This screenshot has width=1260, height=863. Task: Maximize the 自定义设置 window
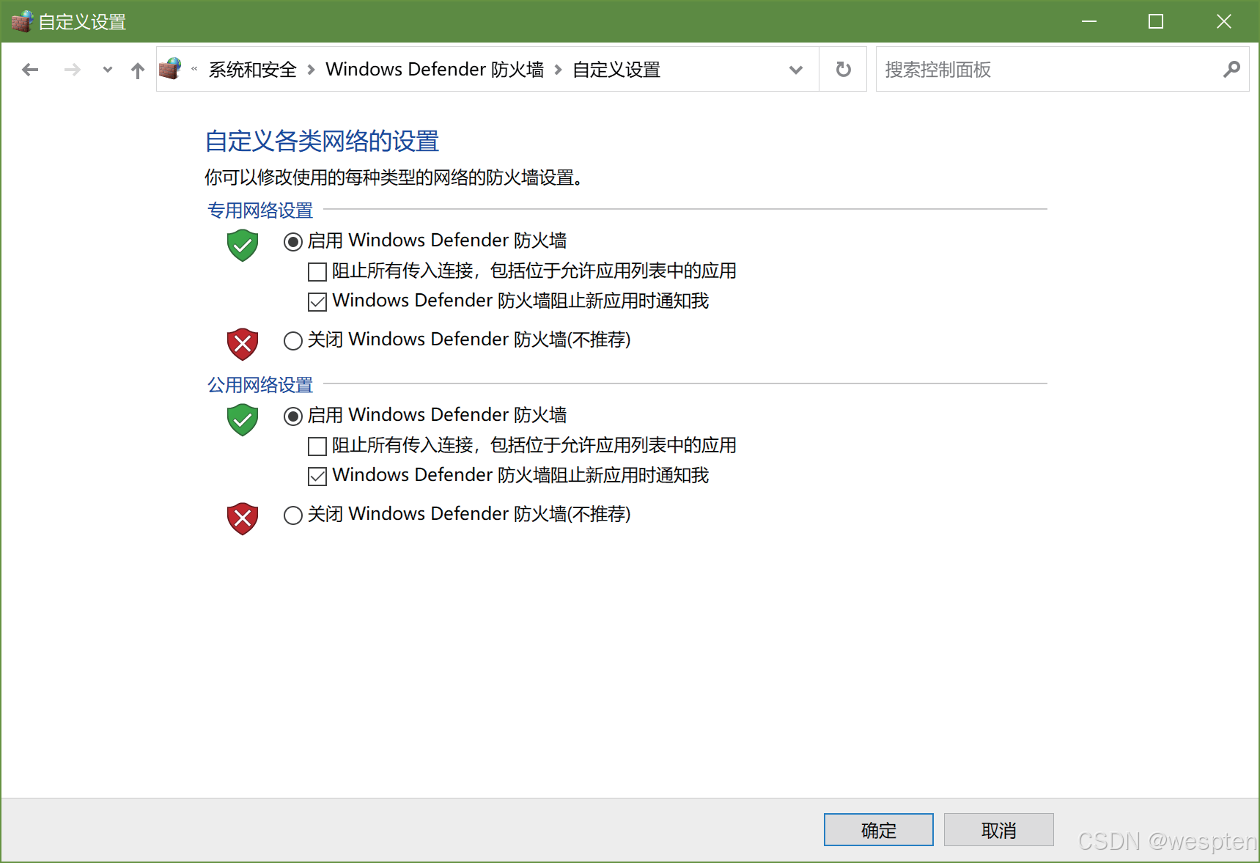[1156, 21]
